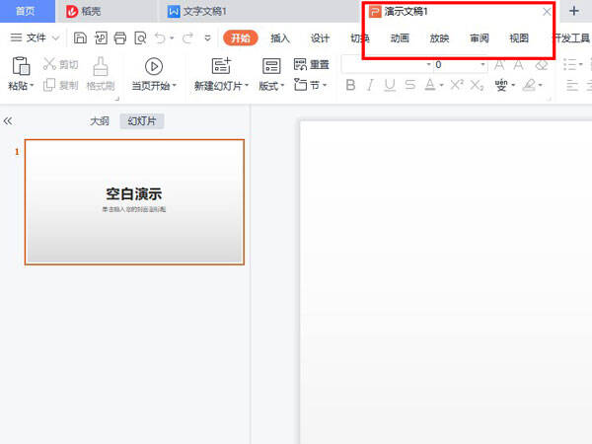Select the 格式刷 format painter

coord(101,74)
